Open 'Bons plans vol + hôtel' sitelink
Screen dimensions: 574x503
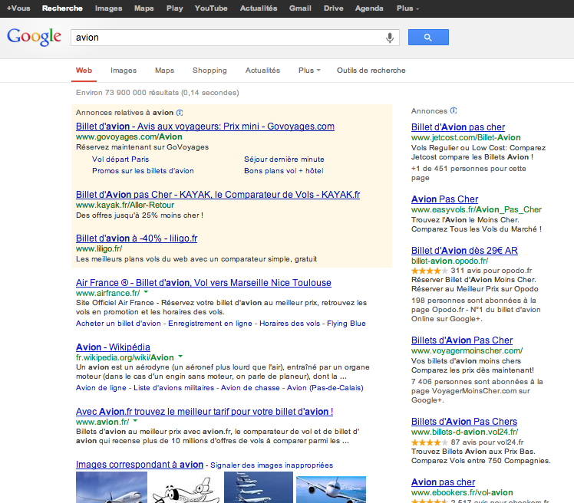(284, 170)
